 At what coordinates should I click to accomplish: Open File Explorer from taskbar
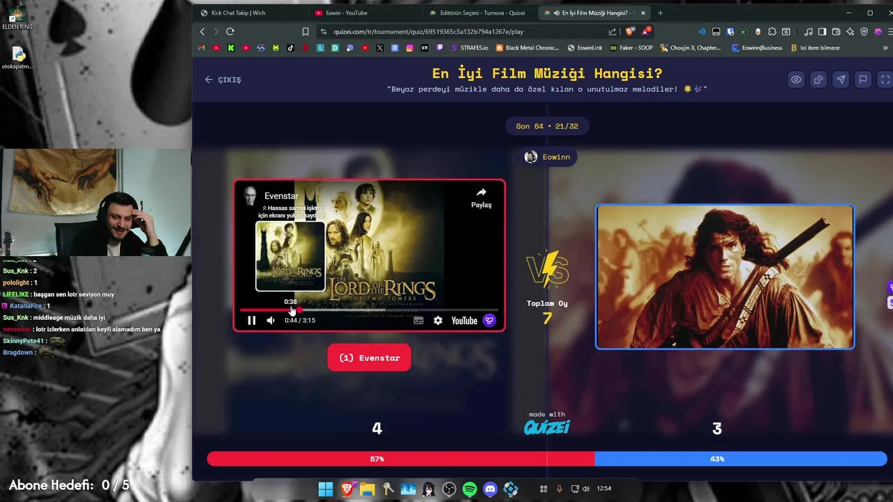tap(367, 489)
